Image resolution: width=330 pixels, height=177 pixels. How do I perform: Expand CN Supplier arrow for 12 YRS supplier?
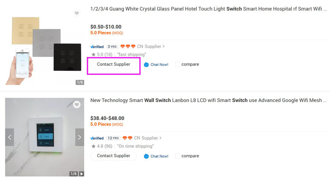tap(160, 138)
